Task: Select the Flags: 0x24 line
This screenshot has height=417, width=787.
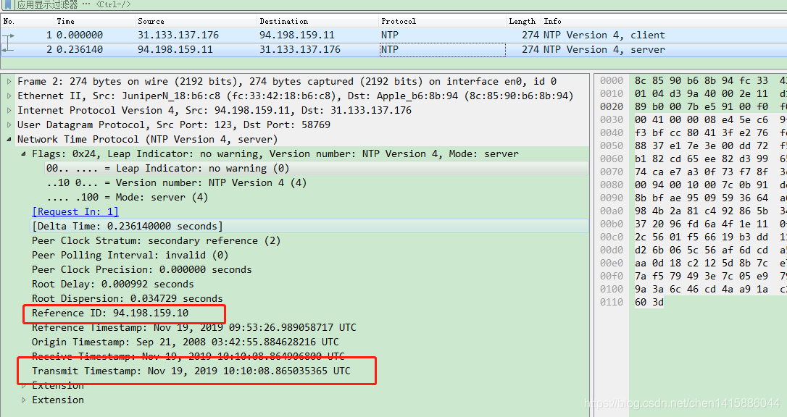Action: (275, 154)
